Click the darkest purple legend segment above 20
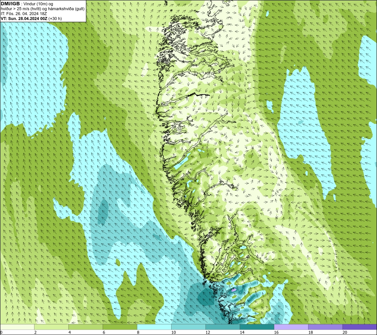 point(359,327)
